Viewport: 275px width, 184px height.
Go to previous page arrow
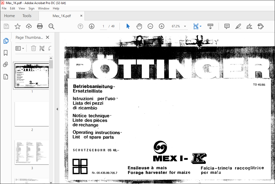click(x=80, y=26)
